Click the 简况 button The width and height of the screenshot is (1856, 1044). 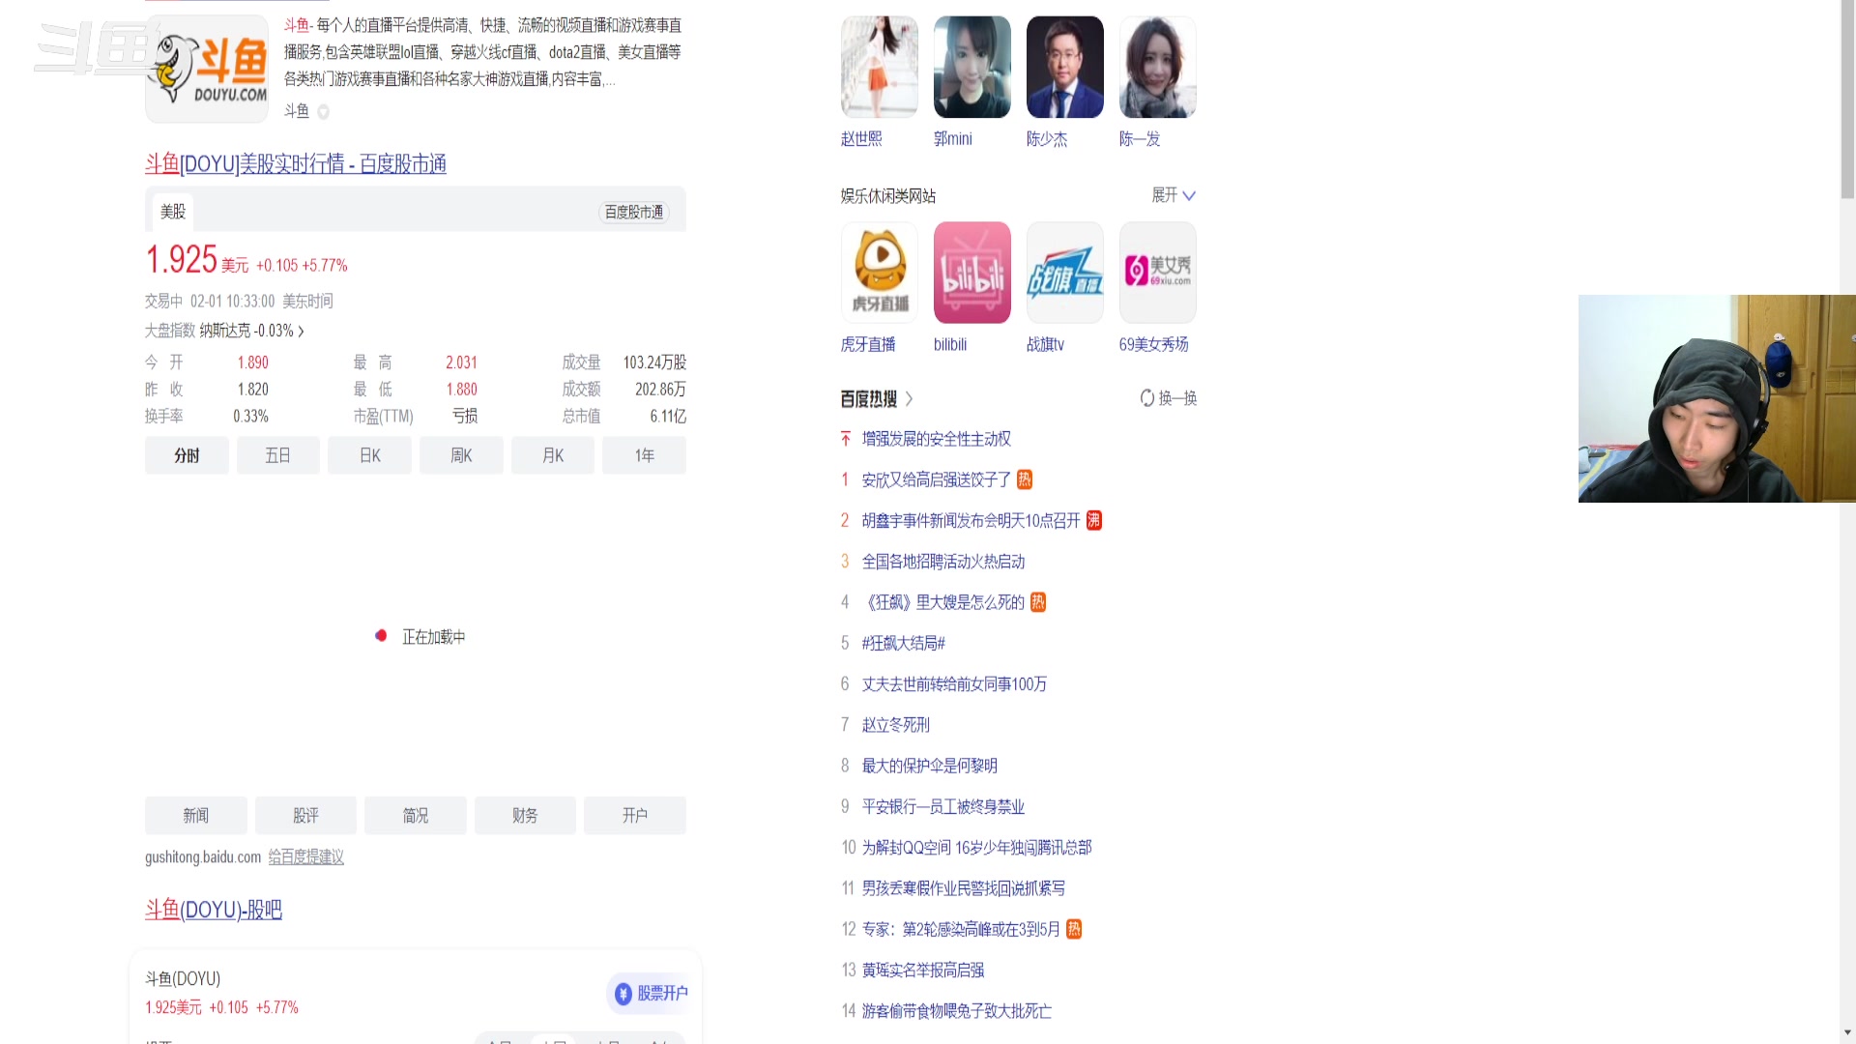click(416, 816)
